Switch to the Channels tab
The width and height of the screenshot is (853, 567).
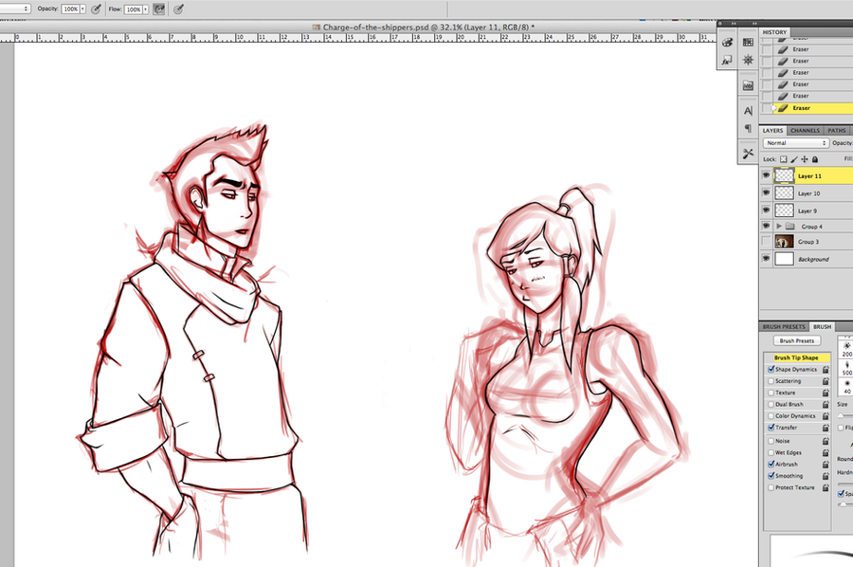(x=805, y=131)
